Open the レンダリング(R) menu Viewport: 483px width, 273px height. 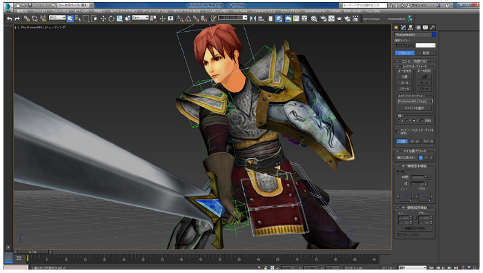click(217, 12)
